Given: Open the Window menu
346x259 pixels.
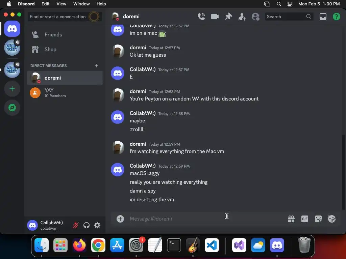Looking at the screenshot, I should pyautogui.click(x=81, y=4).
